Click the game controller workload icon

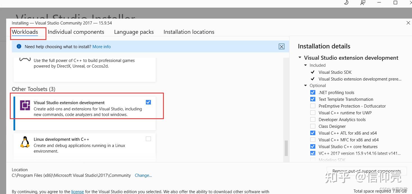25,60
